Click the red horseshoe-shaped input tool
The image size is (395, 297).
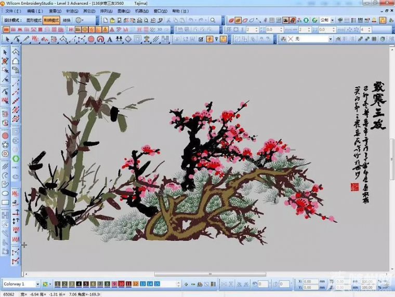pos(100,39)
